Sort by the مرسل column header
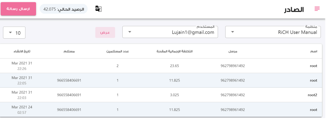Viewport: 327px width, 126px height. tap(233, 51)
